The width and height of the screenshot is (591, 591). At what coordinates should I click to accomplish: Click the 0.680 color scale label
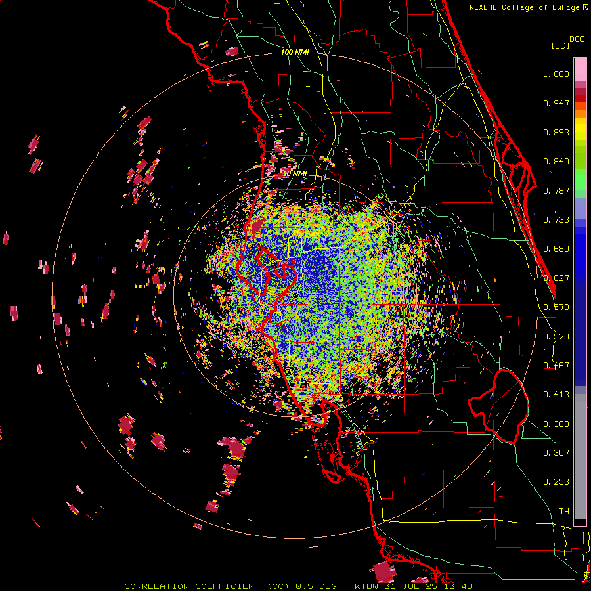(556, 249)
